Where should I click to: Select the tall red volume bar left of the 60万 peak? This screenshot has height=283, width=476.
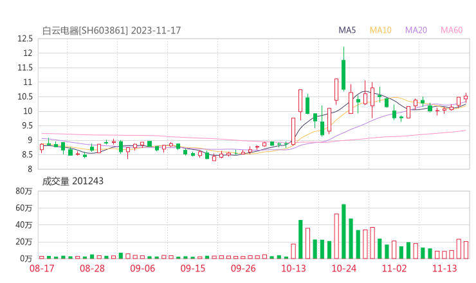point(336,236)
